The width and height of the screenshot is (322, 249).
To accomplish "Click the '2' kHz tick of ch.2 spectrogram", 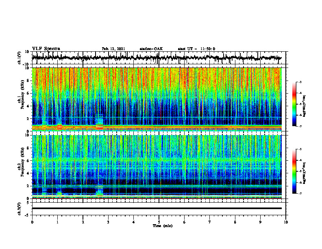I will 28,186.
